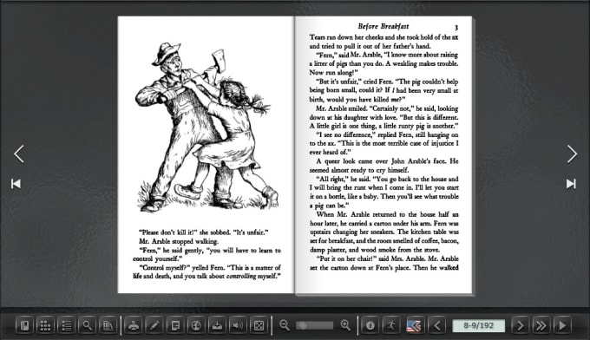This screenshot has height=340, width=590.
Task: Open the bookshelf library icon
Action: click(x=108, y=325)
